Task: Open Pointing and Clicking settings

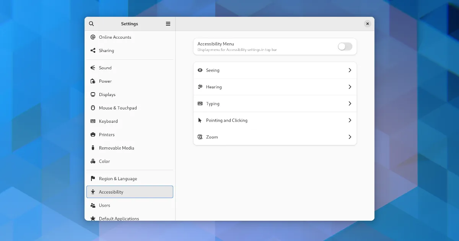Action: [x=227, y=120]
